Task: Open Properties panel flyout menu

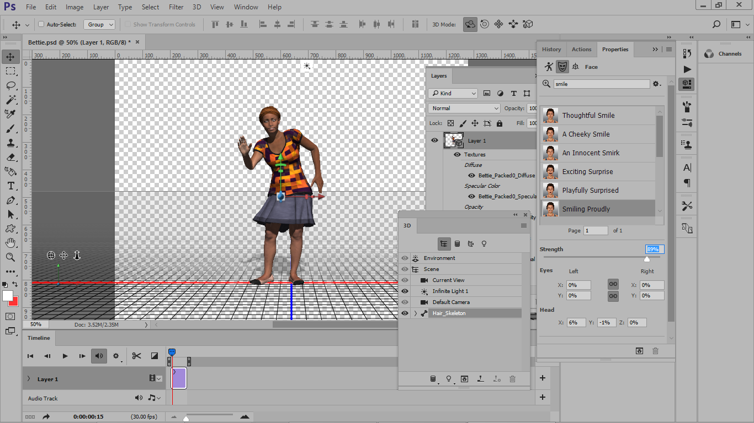Action: coord(669,49)
